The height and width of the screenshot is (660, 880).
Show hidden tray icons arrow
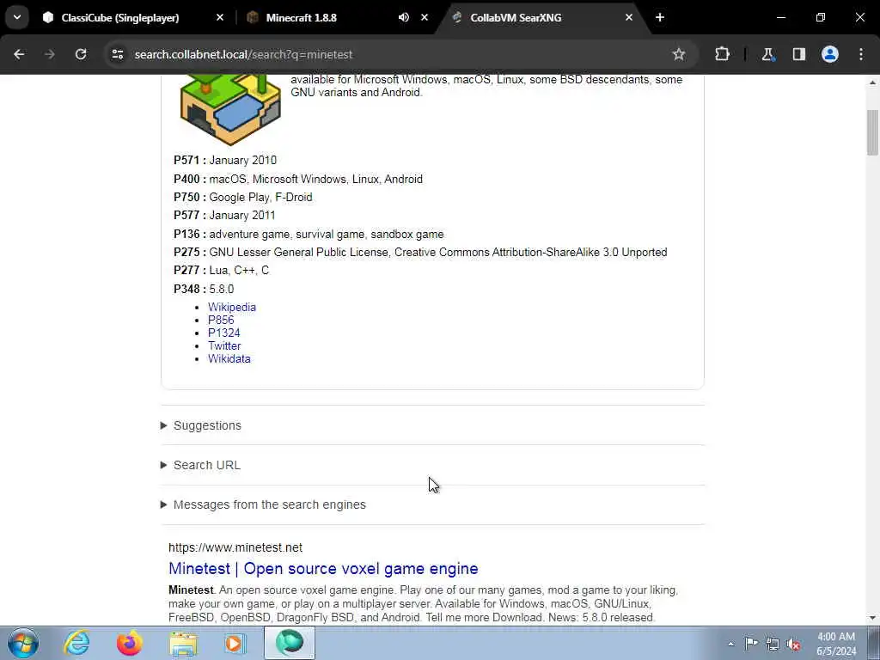[x=730, y=644]
